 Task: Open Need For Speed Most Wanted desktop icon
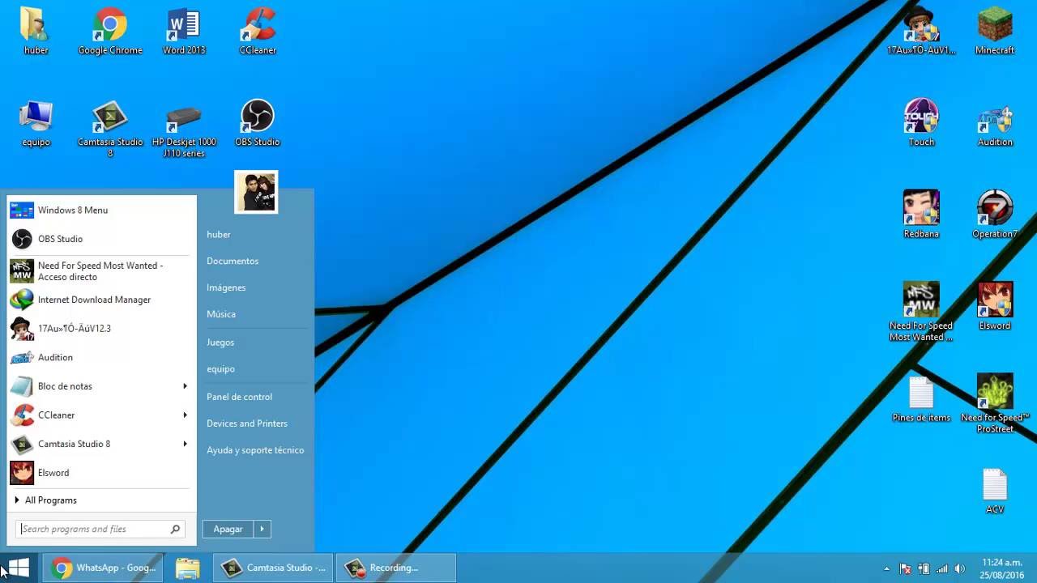921,312
